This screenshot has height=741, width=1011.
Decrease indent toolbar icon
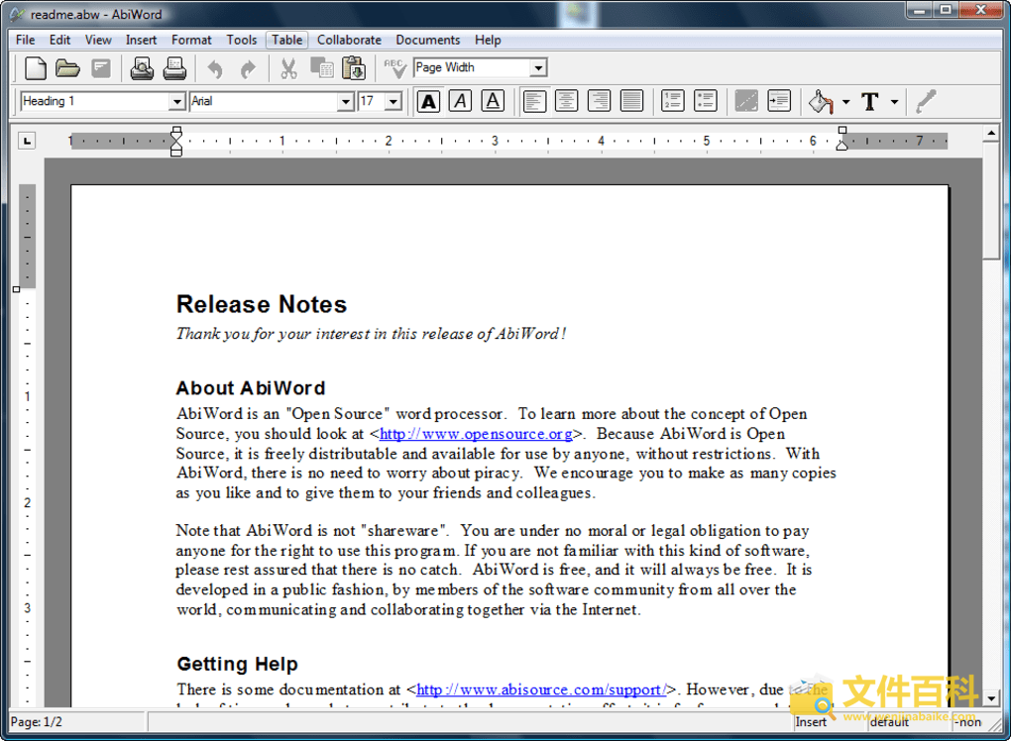coord(746,101)
